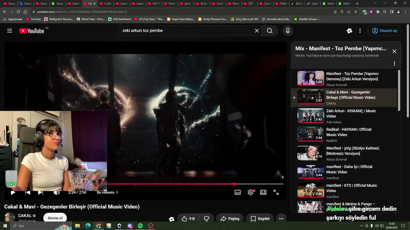Image resolution: width=410 pixels, height=230 pixels.
Task: Play the video in the player
Action: pyautogui.click(x=13, y=192)
